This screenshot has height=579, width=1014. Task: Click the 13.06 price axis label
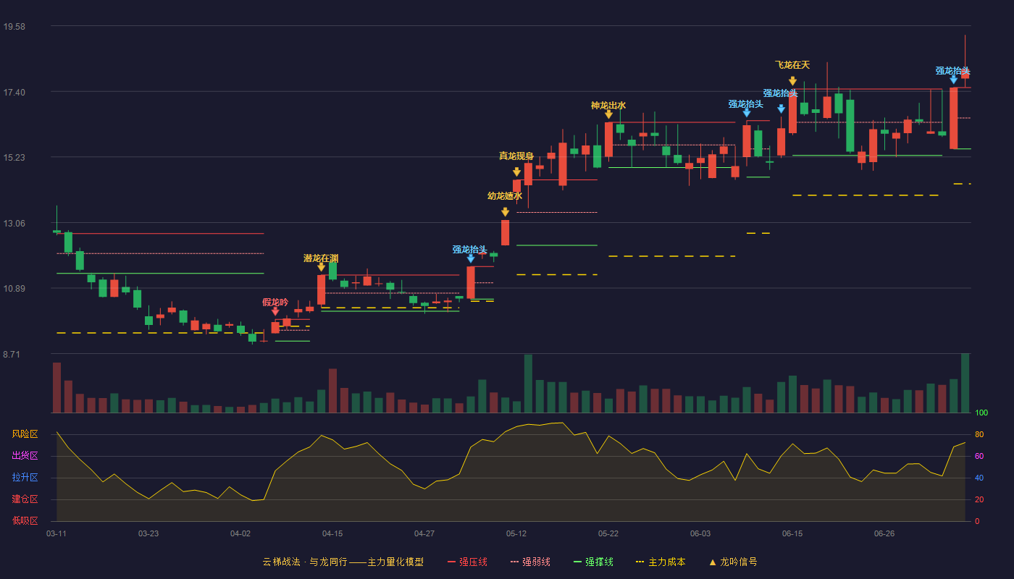pos(14,224)
